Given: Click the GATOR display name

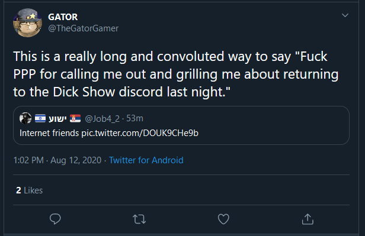Looking at the screenshot, I should [63, 17].
